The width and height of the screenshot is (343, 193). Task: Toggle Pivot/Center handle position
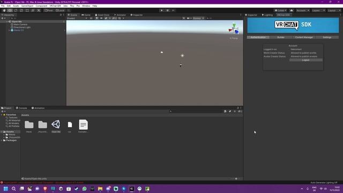tap(49, 10)
